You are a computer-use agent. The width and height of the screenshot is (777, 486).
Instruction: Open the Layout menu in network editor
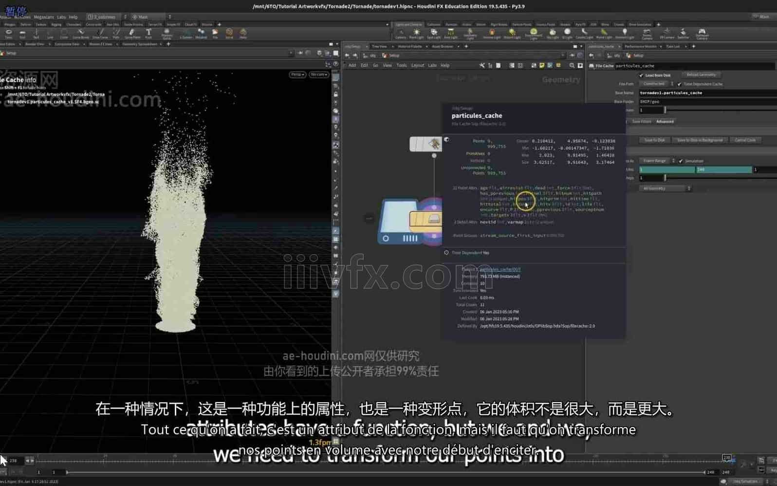tap(417, 65)
